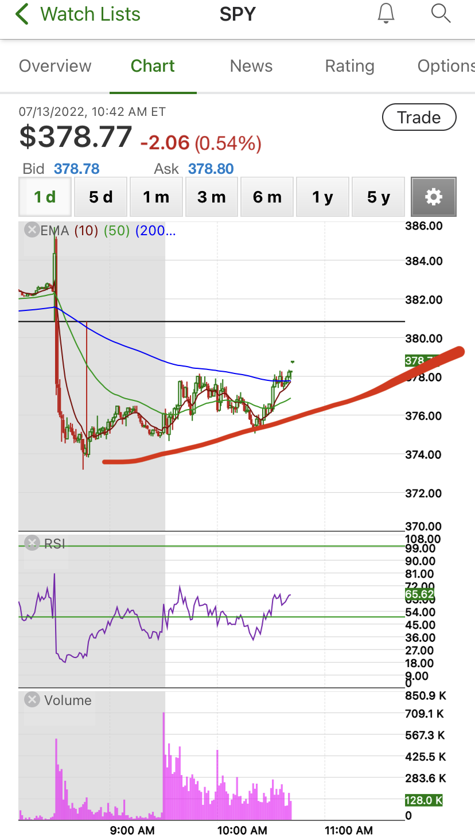This screenshot has height=837, width=475.
Task: Tap the 374.00 price axis label
Action: pyautogui.click(x=424, y=455)
